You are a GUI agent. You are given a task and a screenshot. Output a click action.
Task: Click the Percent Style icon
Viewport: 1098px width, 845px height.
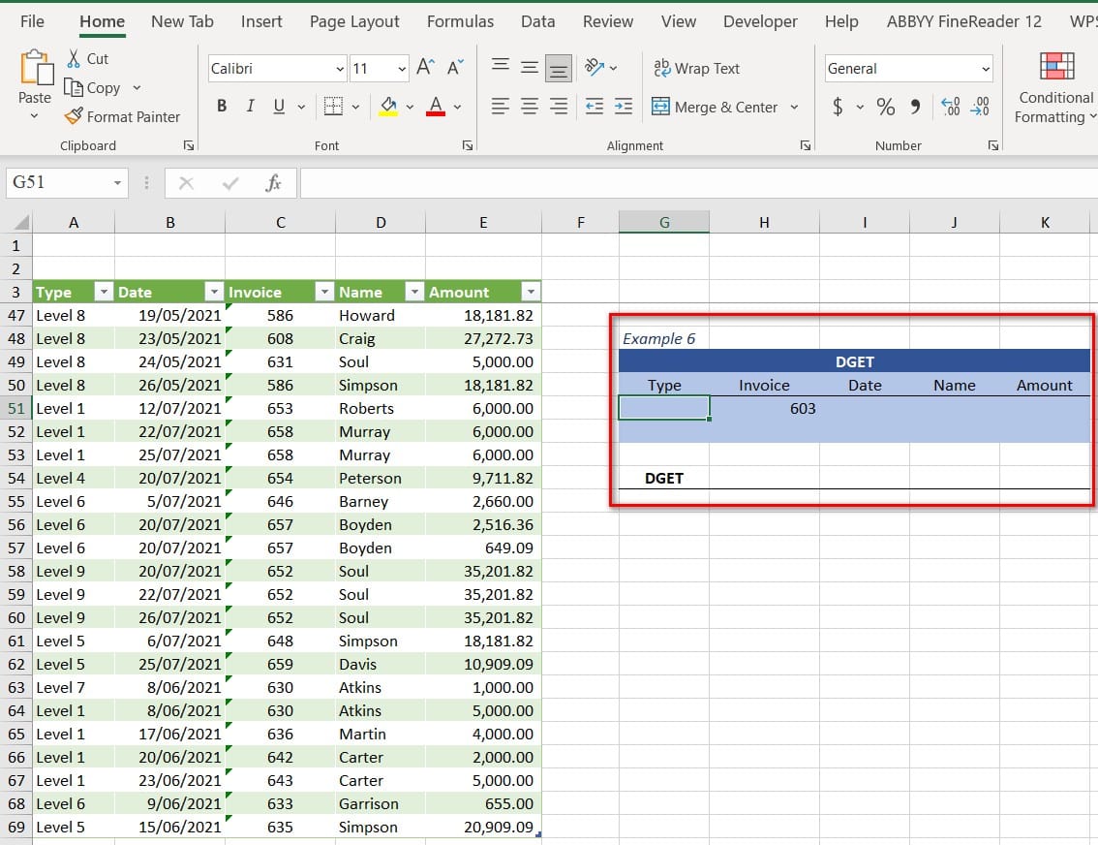885,107
